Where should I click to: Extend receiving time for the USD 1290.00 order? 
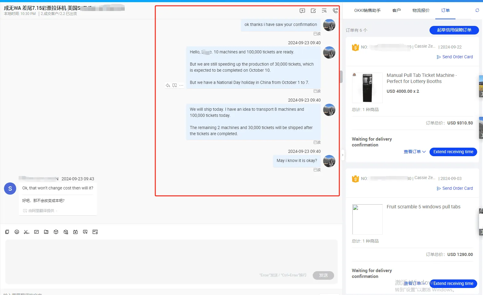click(x=453, y=283)
